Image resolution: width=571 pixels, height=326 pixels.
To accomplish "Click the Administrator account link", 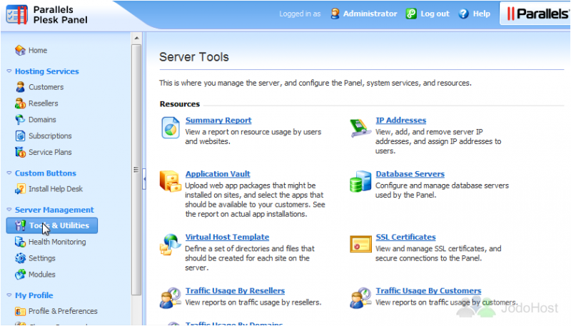I will coord(369,14).
